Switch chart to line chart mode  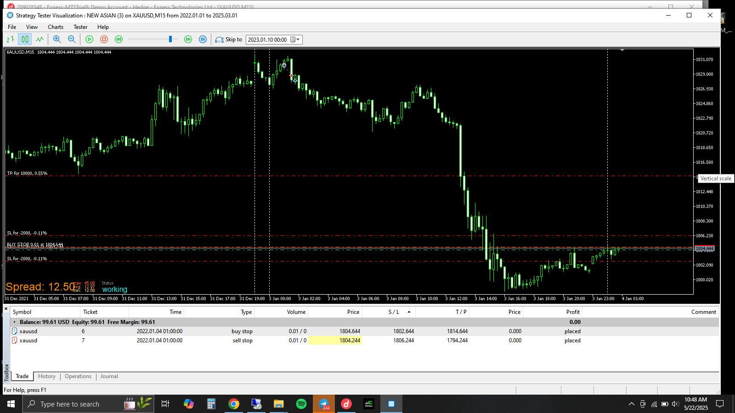(40, 39)
